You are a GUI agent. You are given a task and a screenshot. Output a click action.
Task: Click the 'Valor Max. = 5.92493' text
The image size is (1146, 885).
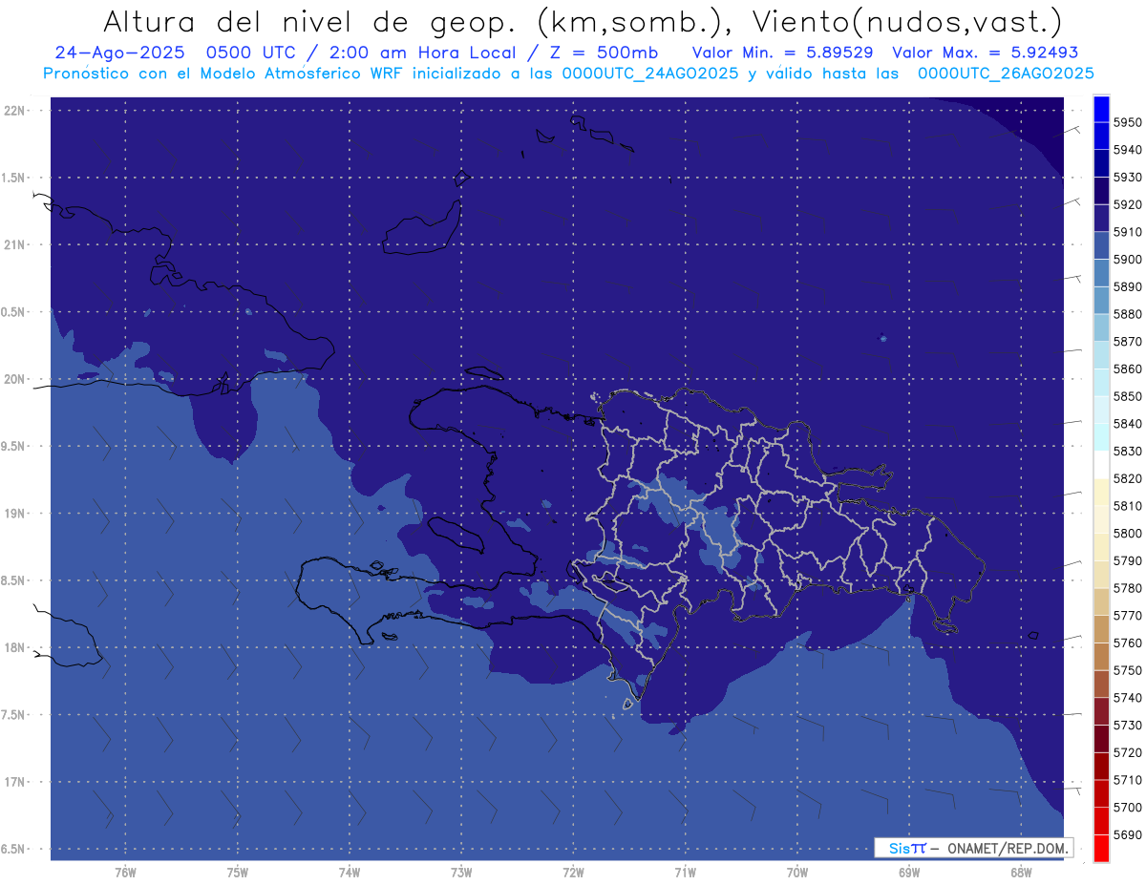(985, 53)
